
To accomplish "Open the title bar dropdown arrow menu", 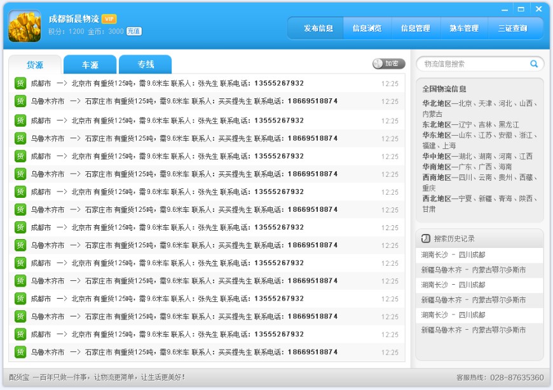I will tap(505, 10).
